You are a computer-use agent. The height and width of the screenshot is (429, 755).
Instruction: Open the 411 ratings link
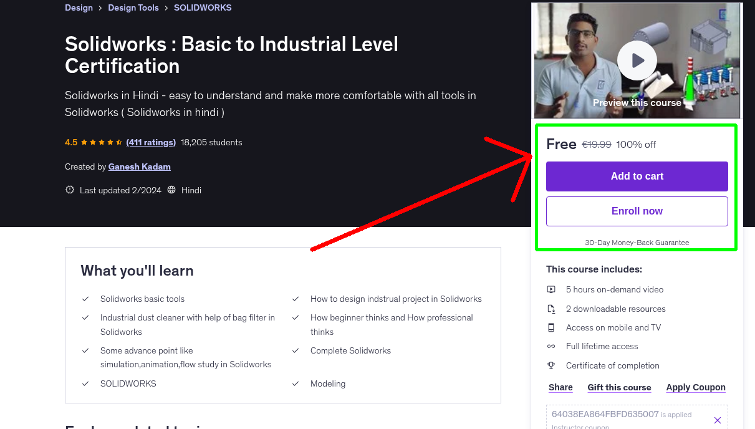point(151,142)
